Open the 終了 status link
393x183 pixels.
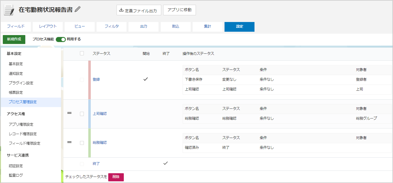click(x=96, y=163)
